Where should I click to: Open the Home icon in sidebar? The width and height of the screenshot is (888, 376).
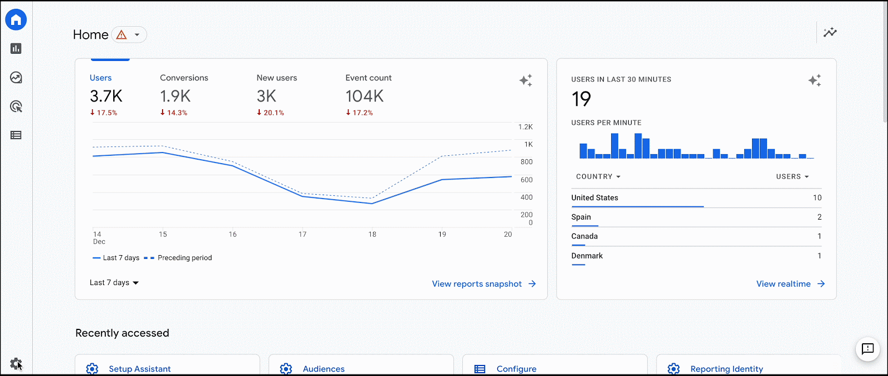point(16,20)
